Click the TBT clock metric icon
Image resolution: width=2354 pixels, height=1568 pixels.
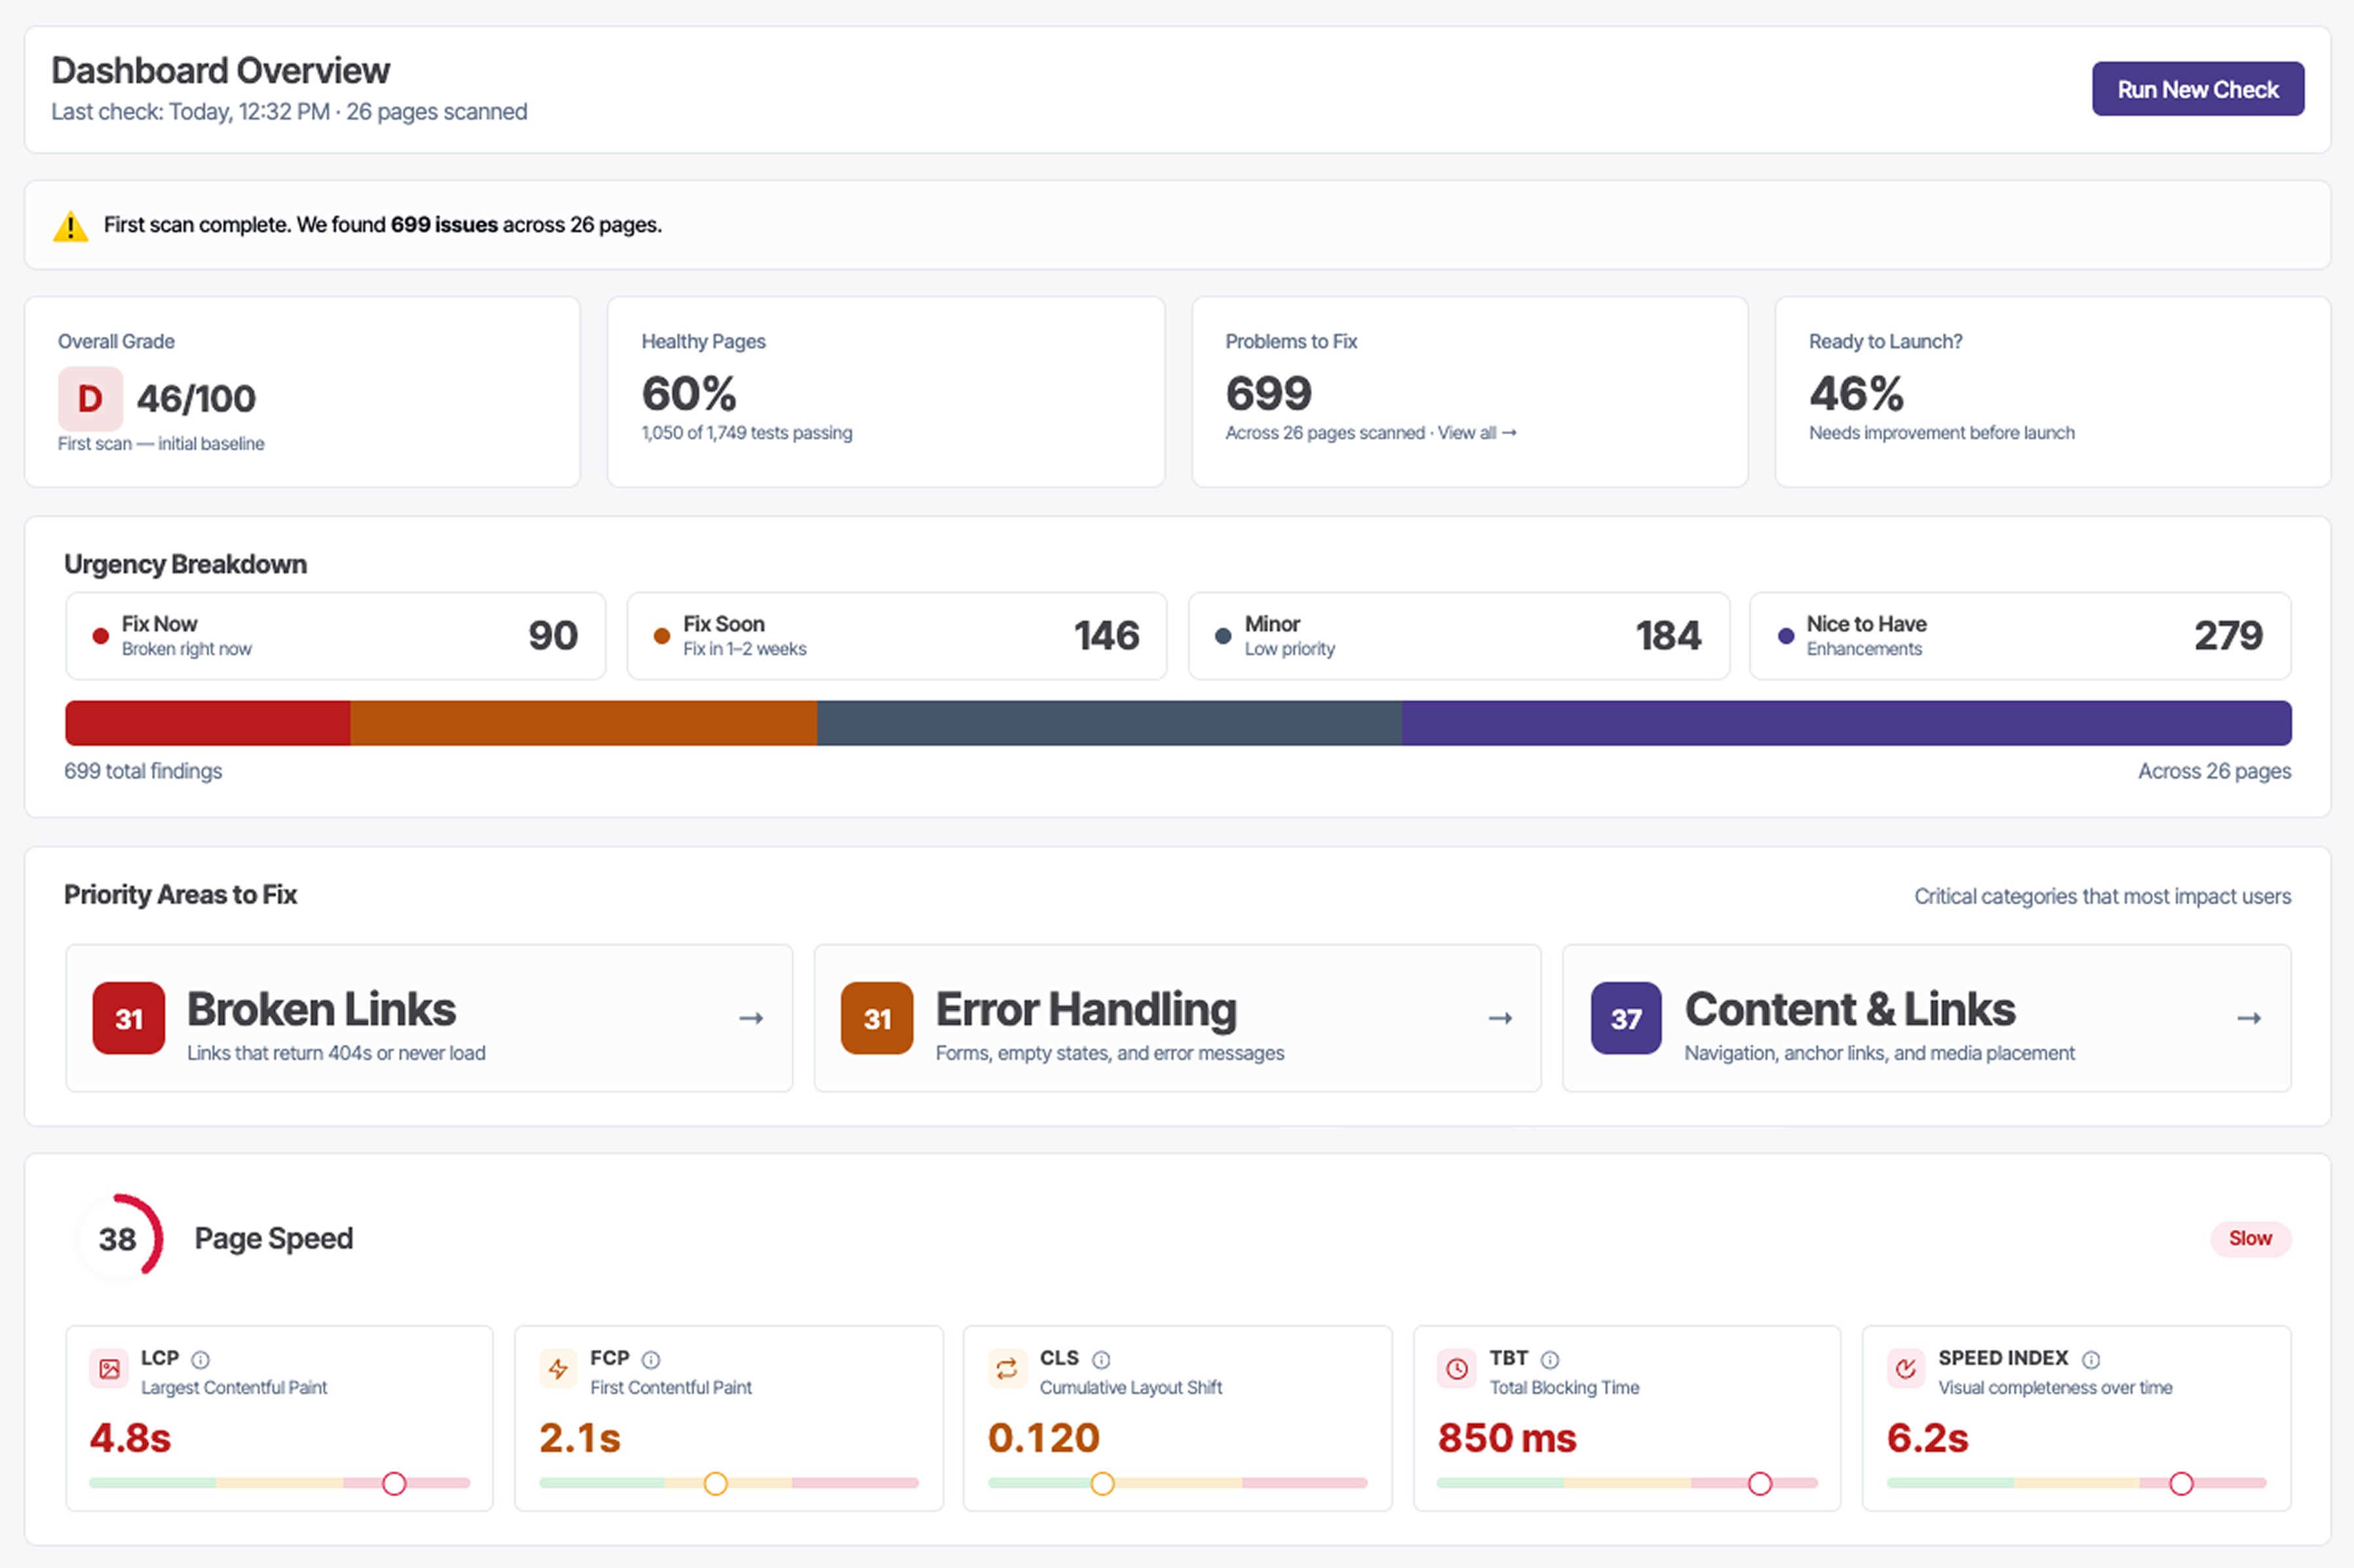pos(1457,1369)
